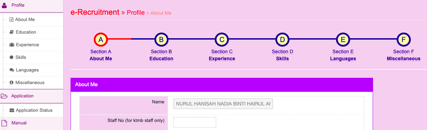Follow the Profile breadcrumb link
Image resolution: width=427 pixels, height=130 pixels.
click(136, 13)
